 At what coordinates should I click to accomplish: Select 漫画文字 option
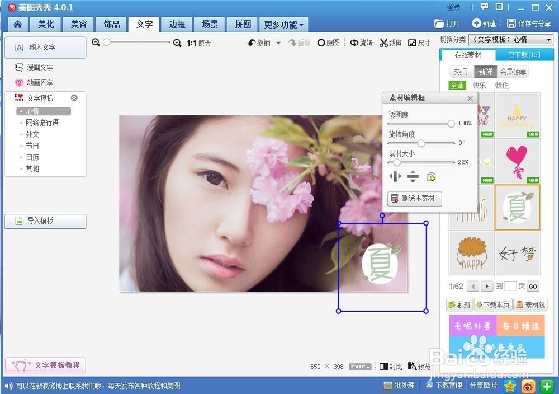click(x=34, y=67)
